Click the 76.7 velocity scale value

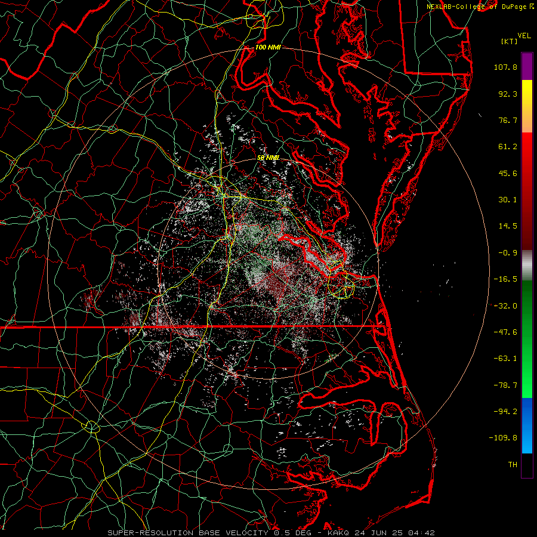click(x=508, y=120)
